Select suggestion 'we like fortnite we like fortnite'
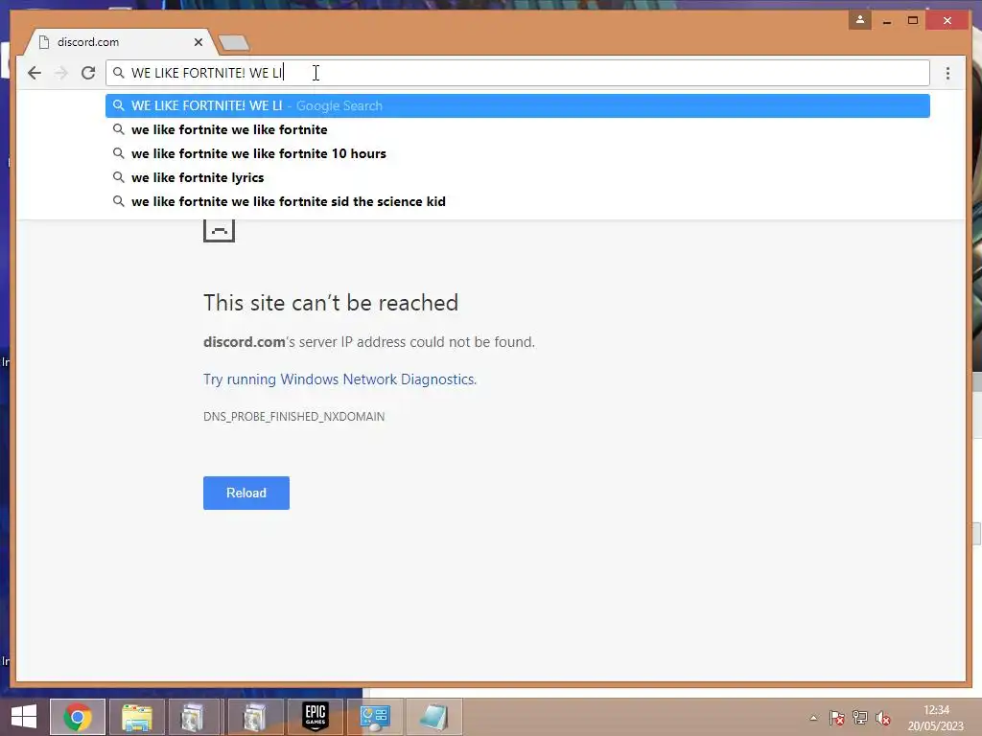Viewport: 982px width, 736px height. tap(517, 129)
